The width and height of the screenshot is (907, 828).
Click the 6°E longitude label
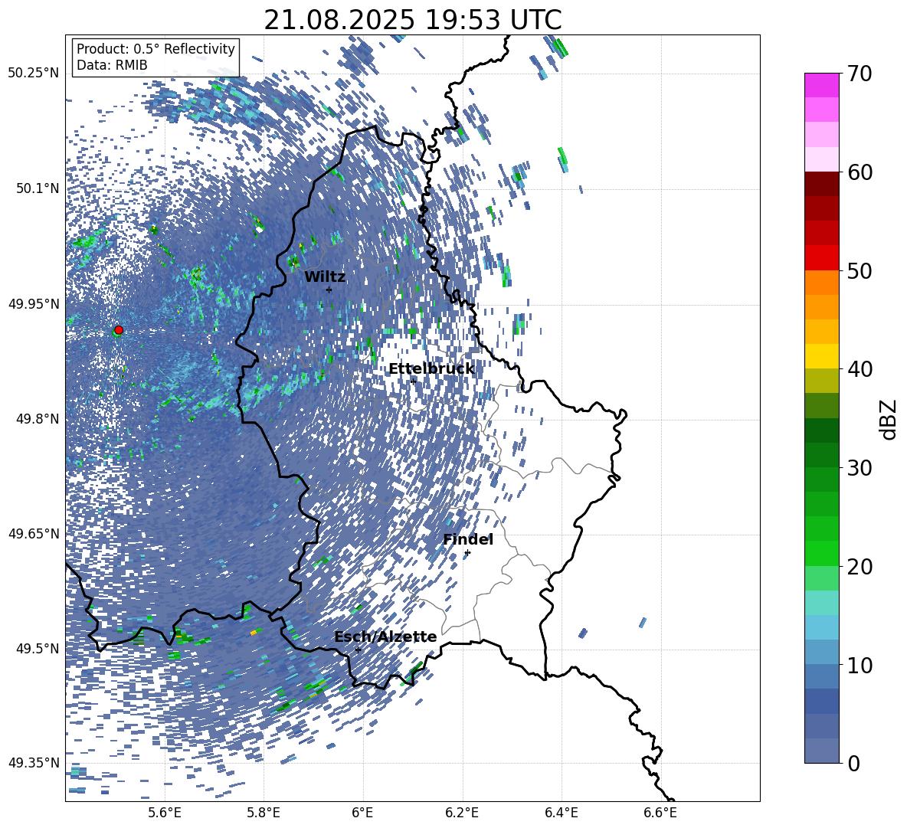coord(362,813)
